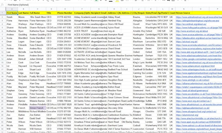Open accordmat.org link in Alan Warboys row
This screenshot has width=222, height=133.
191,24
